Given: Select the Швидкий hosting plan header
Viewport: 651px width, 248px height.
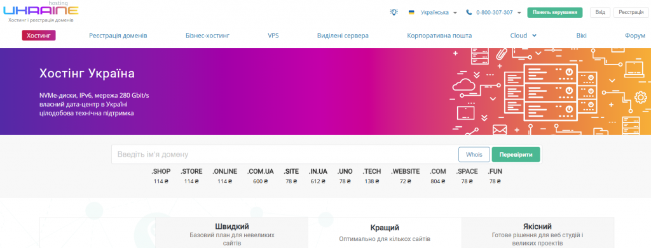Looking at the screenshot, I should [232, 226].
